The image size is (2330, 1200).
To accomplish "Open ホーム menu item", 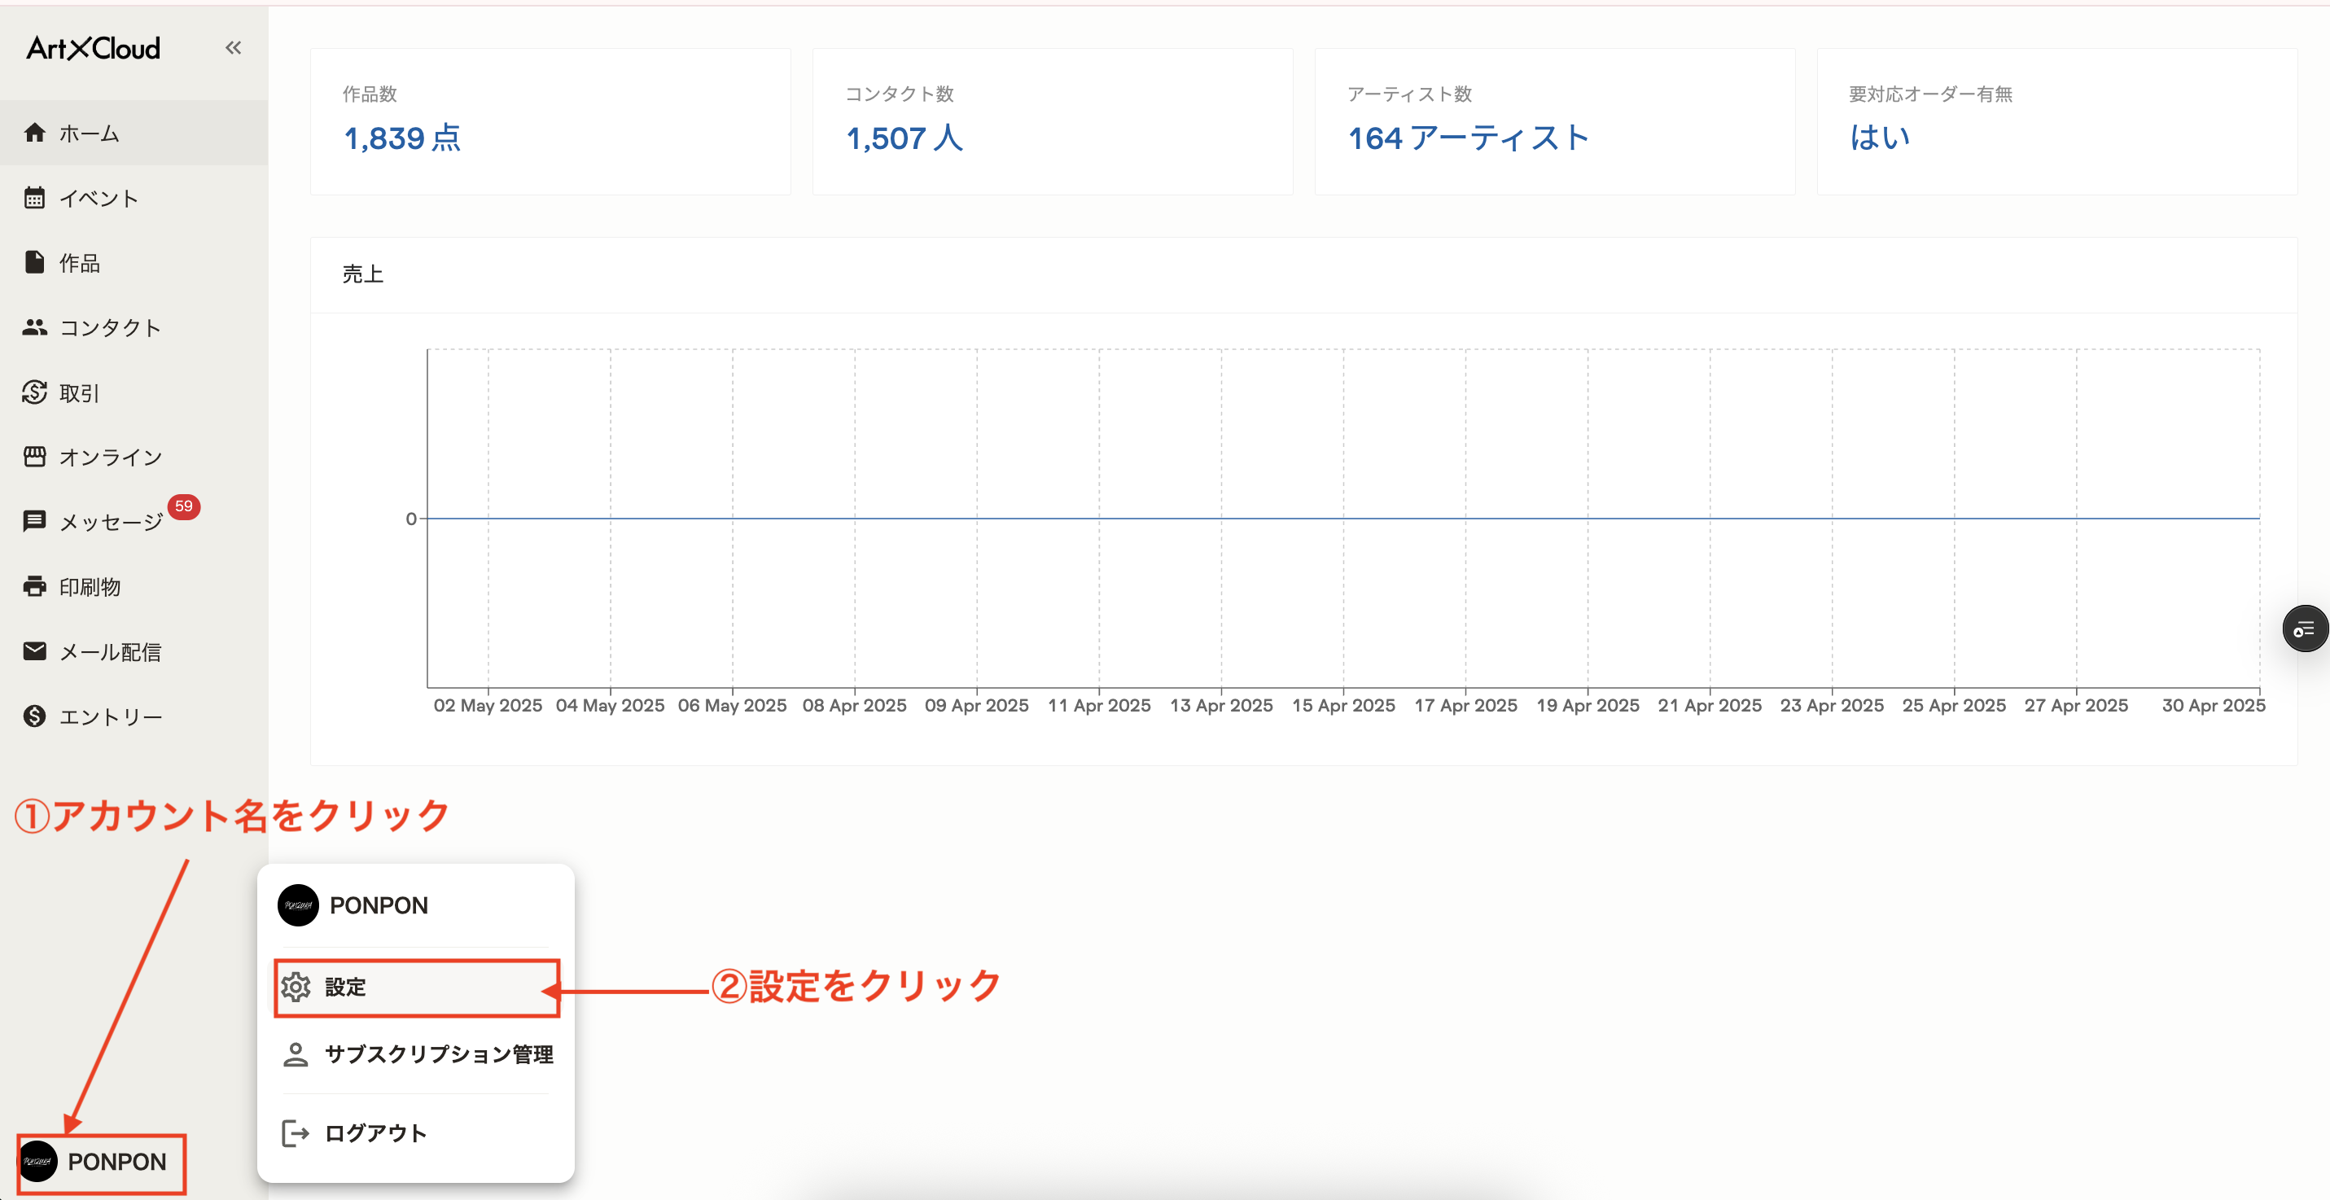I will point(134,133).
